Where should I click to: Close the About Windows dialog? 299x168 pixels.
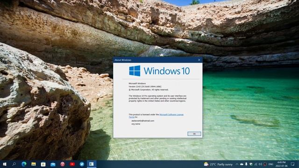pyautogui.click(x=199, y=60)
